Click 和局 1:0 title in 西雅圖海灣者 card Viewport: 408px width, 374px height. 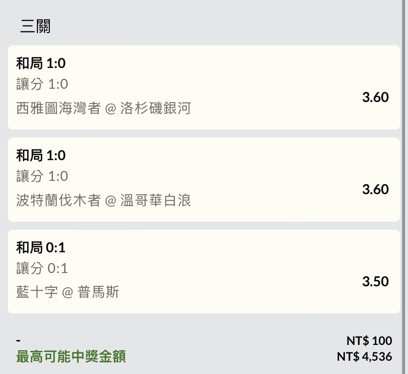(x=41, y=63)
